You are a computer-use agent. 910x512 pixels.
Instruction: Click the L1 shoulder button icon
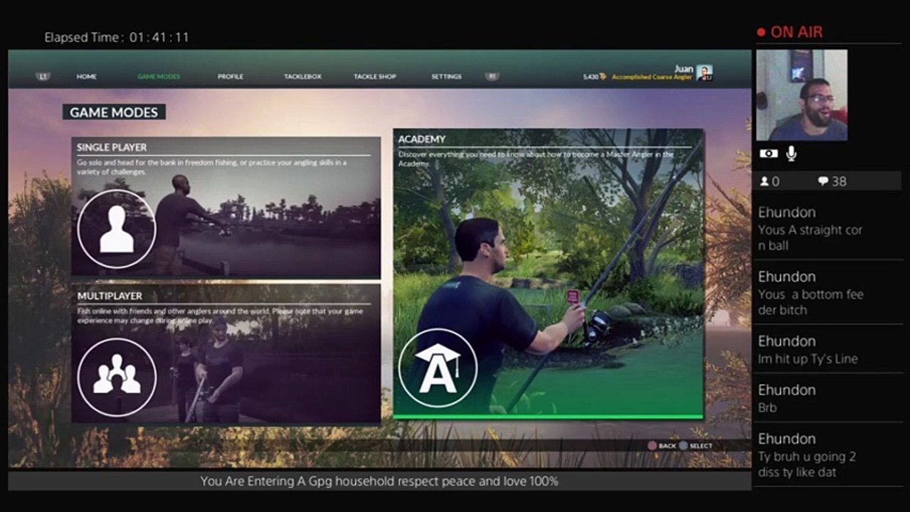43,77
